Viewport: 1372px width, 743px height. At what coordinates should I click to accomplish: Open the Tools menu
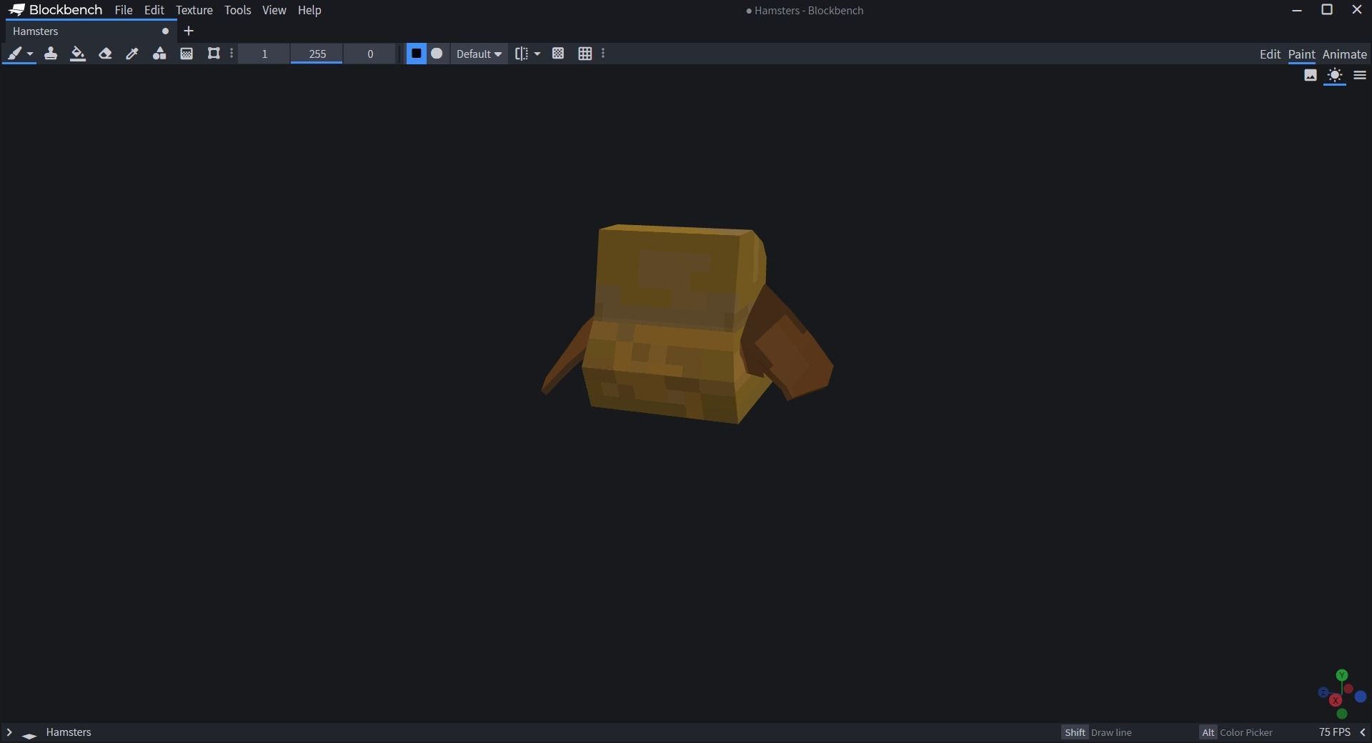237,10
